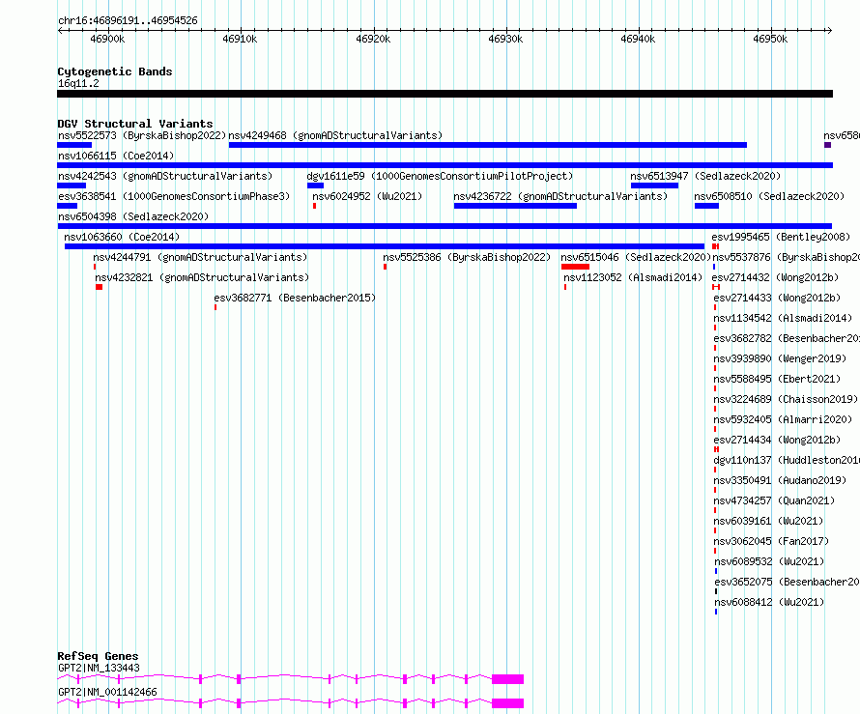Click esv2714432 (Wong2012b) label

[x=775, y=277]
